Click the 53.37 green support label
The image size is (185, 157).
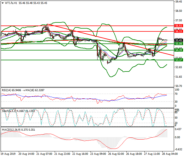[179, 60]
